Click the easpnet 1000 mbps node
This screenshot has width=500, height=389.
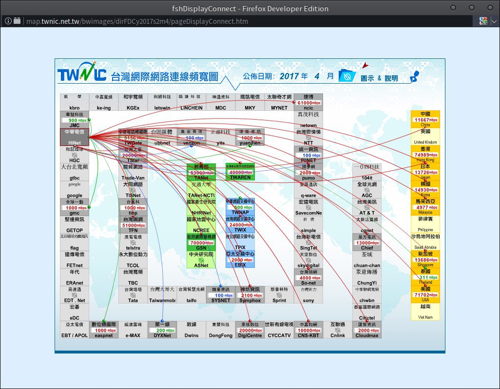pos(104,330)
